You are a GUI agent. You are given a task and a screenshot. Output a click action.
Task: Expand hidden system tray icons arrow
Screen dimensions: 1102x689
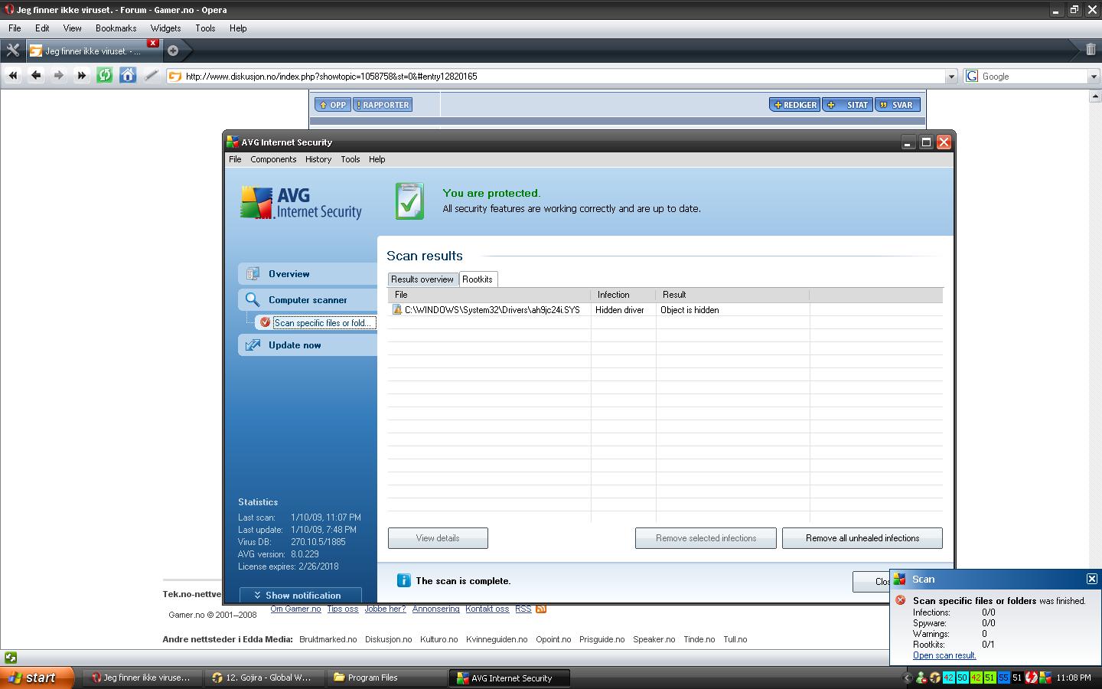(908, 678)
